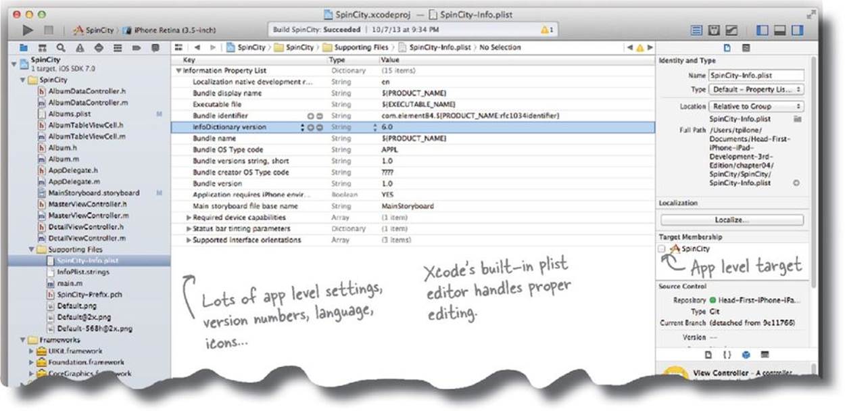Jump to the previous issue arrow

tap(630, 47)
